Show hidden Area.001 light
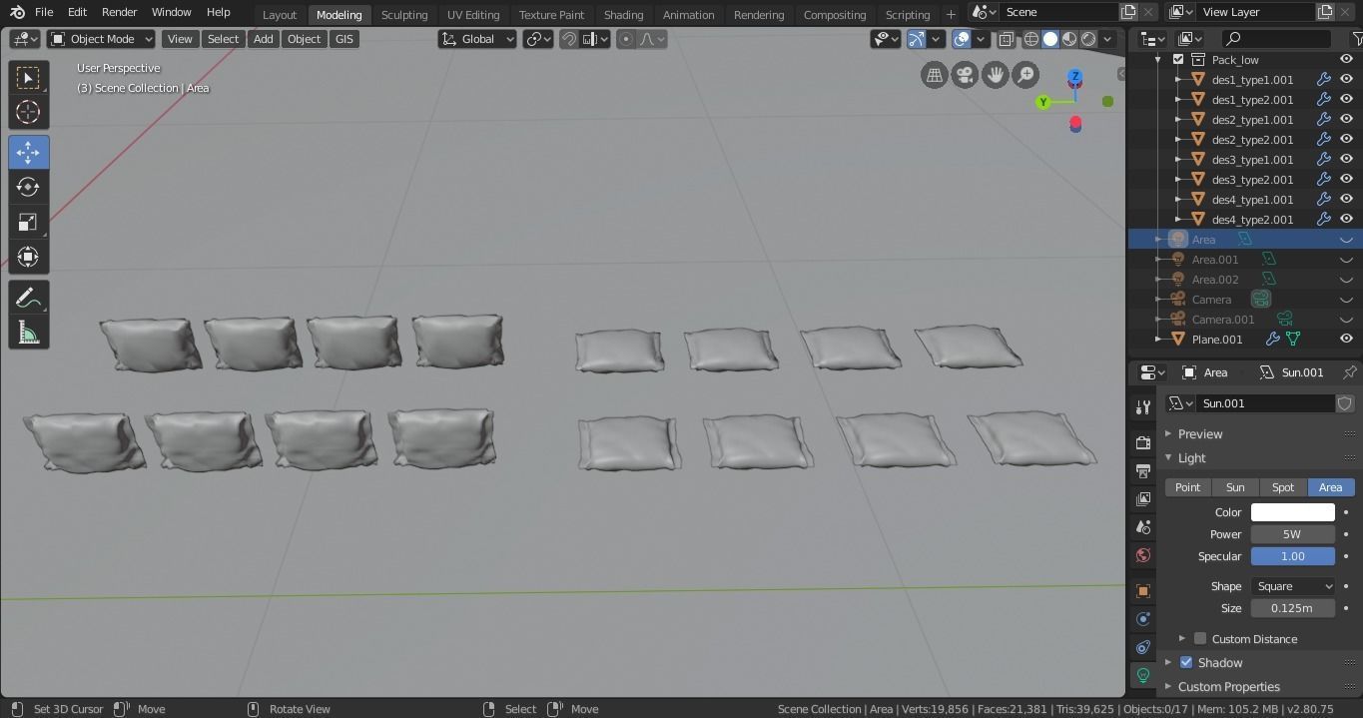The width and height of the screenshot is (1363, 718). pos(1346,260)
